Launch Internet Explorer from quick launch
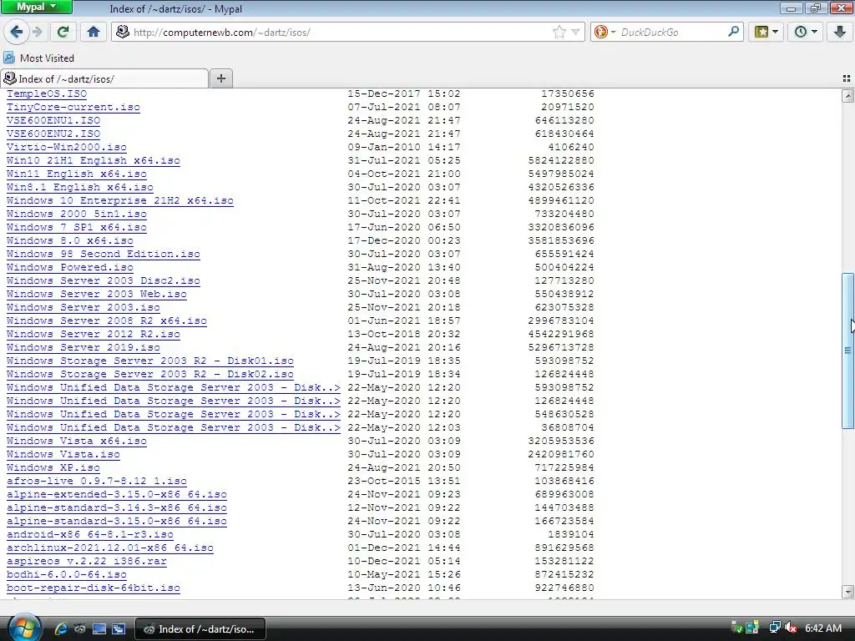This screenshot has width=855, height=641. pos(60,628)
